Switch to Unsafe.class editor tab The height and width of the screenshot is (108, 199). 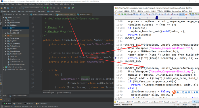[x=85, y=14]
